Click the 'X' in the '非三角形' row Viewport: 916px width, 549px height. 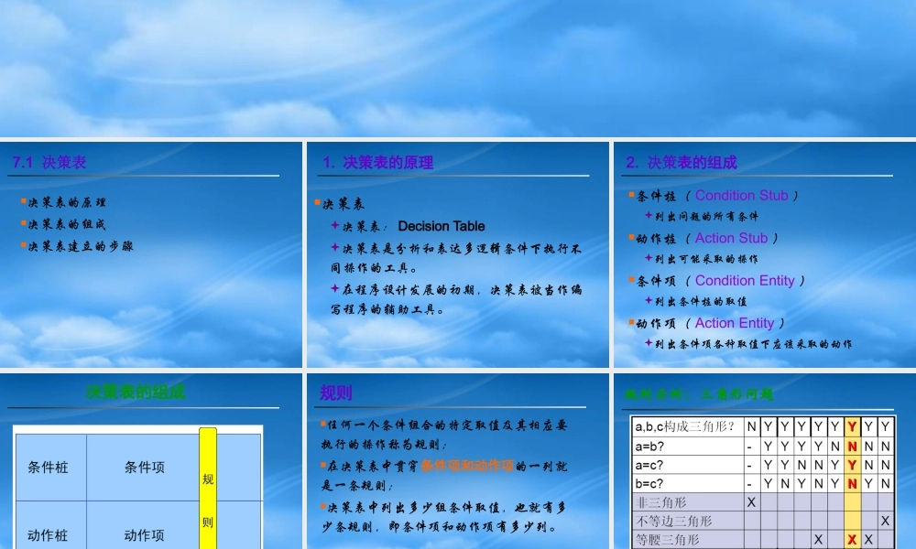[x=751, y=502]
